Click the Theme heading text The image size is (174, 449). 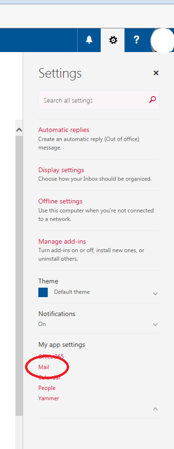click(x=48, y=281)
